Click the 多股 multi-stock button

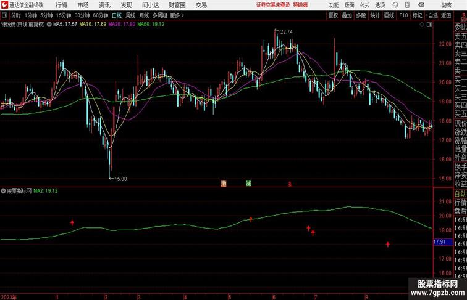361,15
